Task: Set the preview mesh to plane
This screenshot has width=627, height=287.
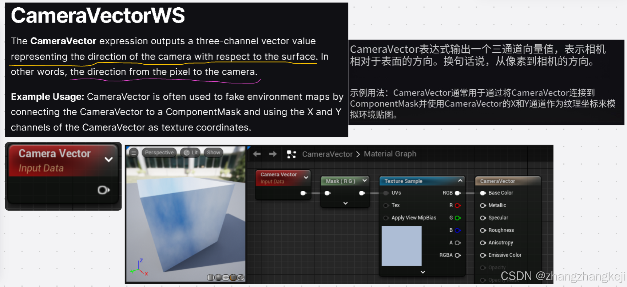Action: click(x=226, y=278)
